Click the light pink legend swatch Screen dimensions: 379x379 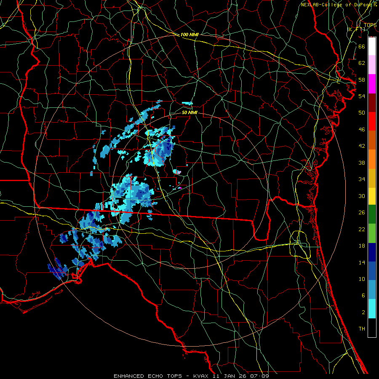(x=372, y=65)
